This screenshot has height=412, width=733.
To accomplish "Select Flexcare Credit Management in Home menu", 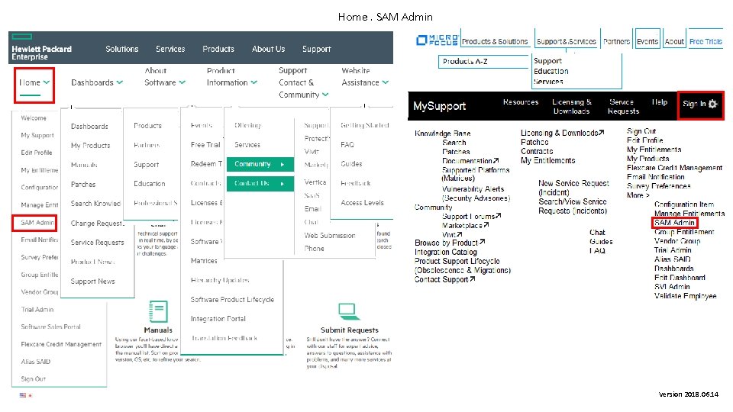I will (61, 344).
